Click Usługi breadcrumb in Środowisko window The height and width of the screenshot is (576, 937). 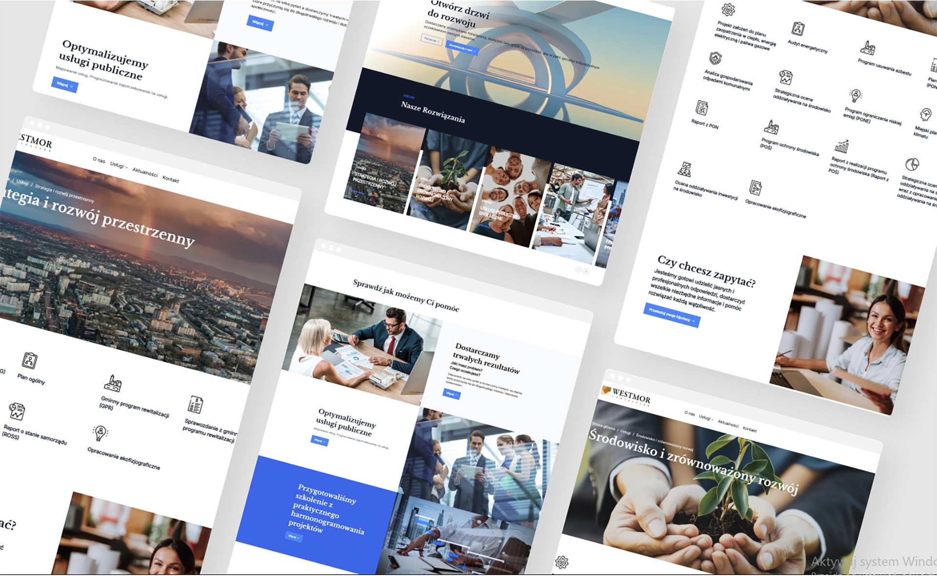click(x=625, y=432)
